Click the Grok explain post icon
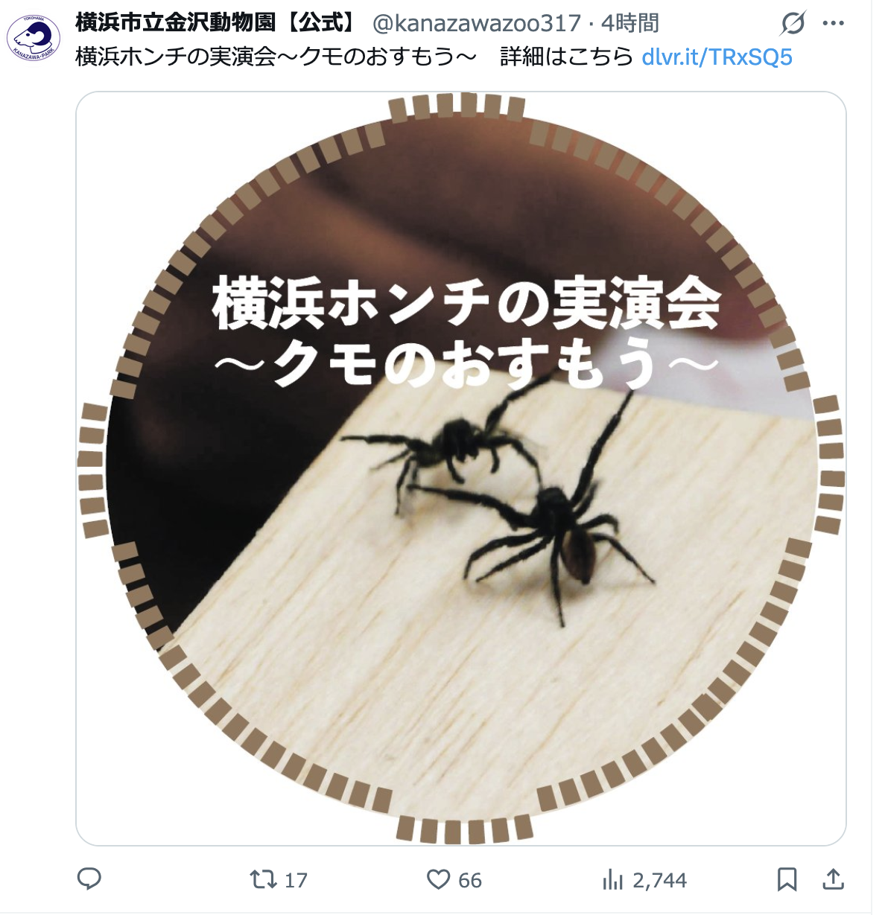The height and width of the screenshot is (915, 885). pyautogui.click(x=793, y=24)
